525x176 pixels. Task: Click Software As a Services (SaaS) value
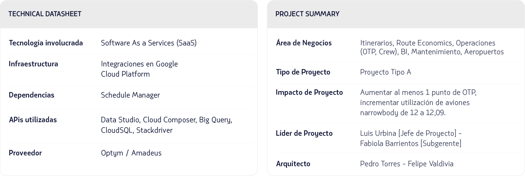148,43
